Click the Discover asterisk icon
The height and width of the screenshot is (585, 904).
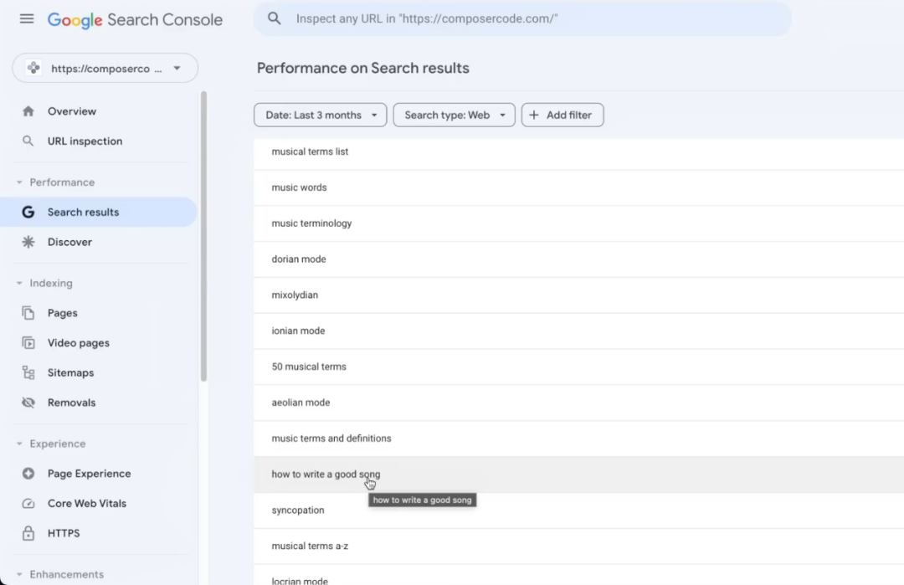28,242
